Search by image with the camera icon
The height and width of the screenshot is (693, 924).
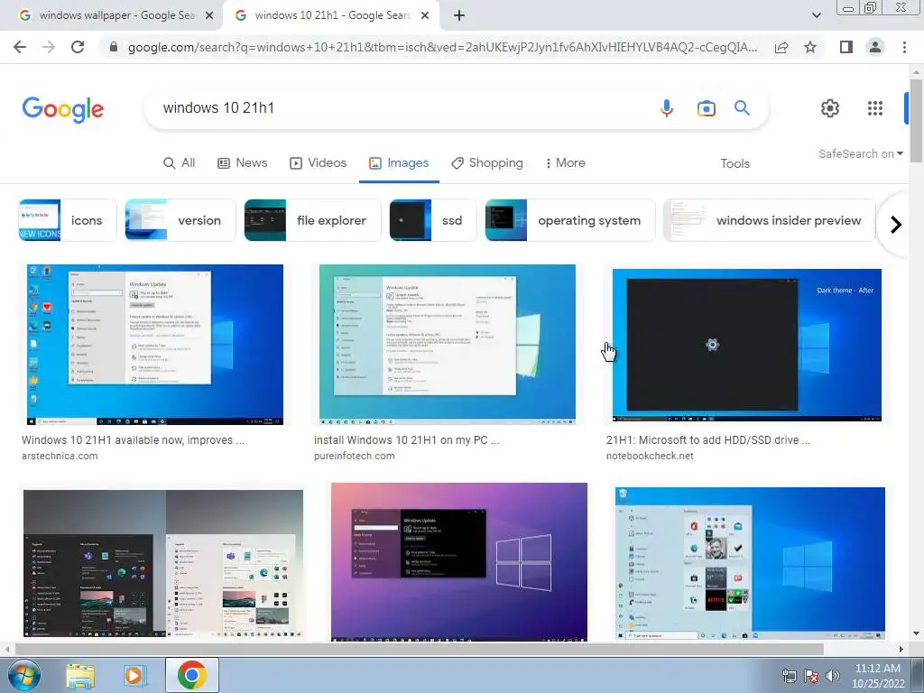pos(706,108)
